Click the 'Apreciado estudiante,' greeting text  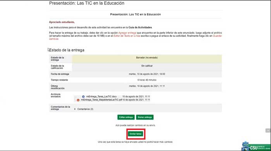coord(62,22)
